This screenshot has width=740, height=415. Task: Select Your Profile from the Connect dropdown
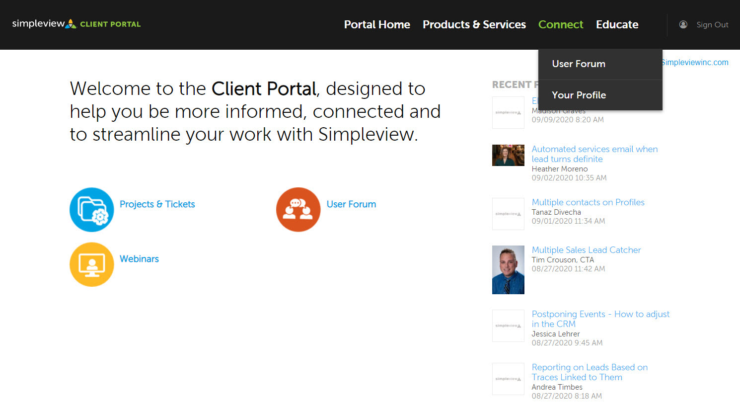600,95
